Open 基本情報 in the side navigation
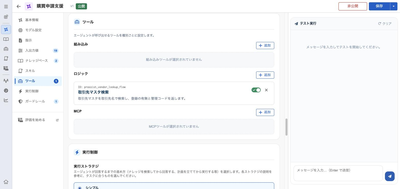Viewport: 400px width, 189px height. (x=38, y=20)
